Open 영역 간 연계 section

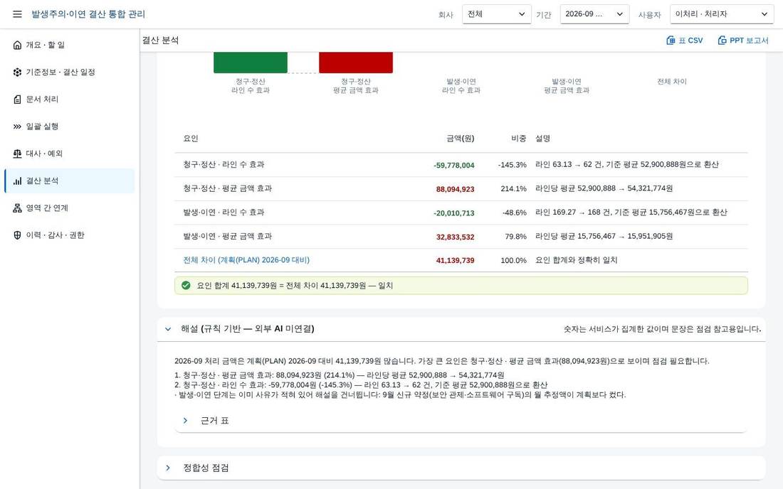pos(70,208)
